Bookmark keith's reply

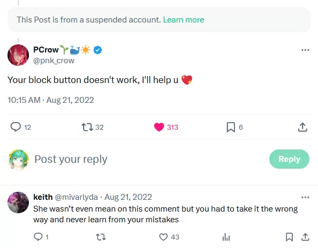[289, 237]
